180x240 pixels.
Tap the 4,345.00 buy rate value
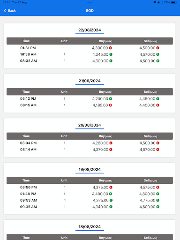pos(100,54)
